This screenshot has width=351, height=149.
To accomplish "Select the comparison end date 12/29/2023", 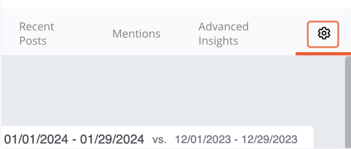I will coord(269,139).
